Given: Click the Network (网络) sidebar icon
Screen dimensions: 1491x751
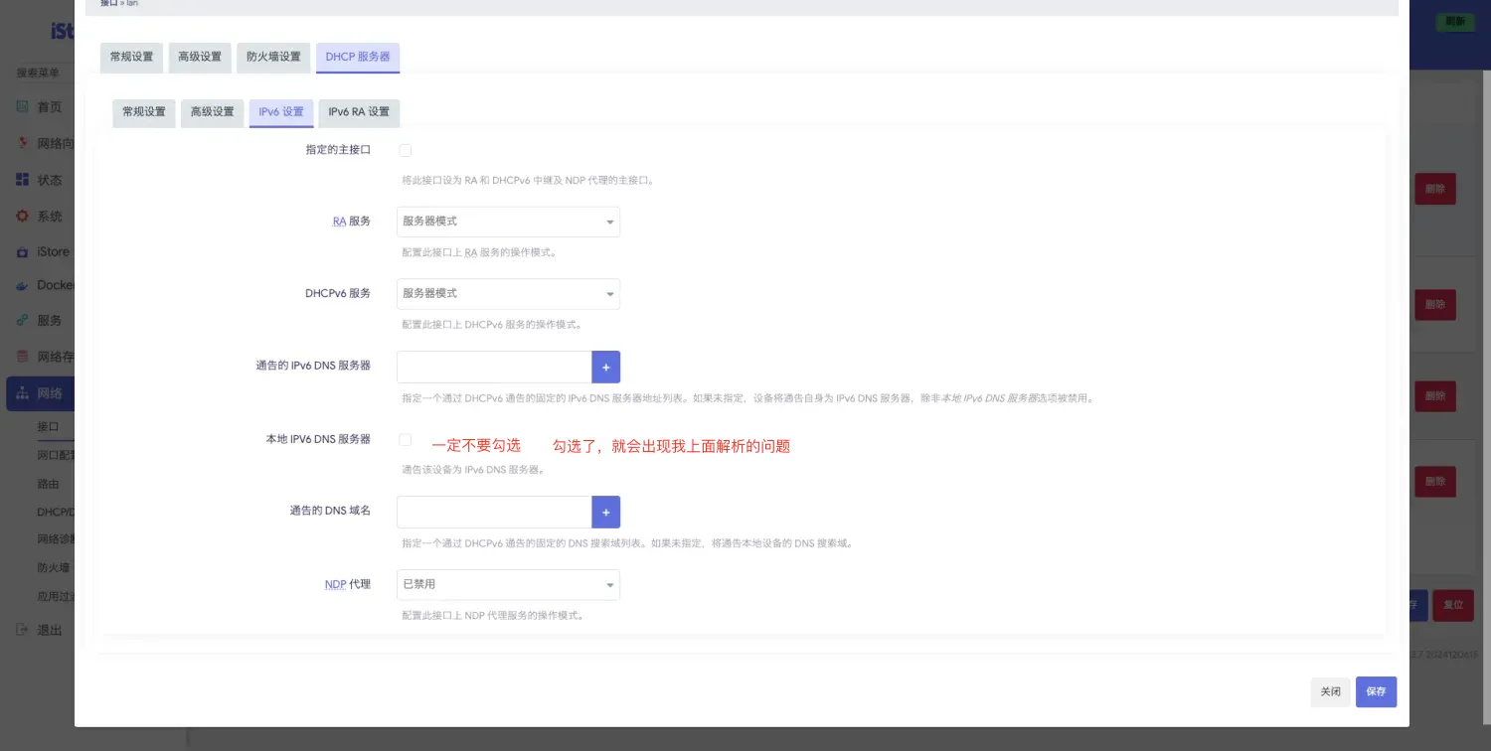Looking at the screenshot, I should click(x=23, y=393).
